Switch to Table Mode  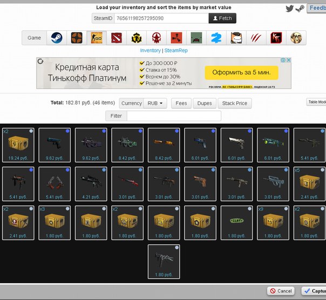316,102
